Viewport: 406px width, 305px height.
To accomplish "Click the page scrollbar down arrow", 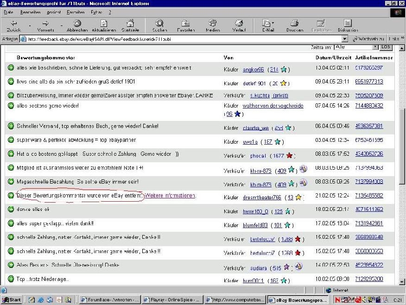I will (x=402, y=281).
